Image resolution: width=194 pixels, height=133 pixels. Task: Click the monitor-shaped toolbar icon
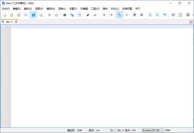(188, 15)
